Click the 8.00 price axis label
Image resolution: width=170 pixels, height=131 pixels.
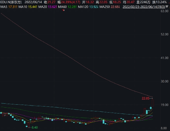point(164,128)
